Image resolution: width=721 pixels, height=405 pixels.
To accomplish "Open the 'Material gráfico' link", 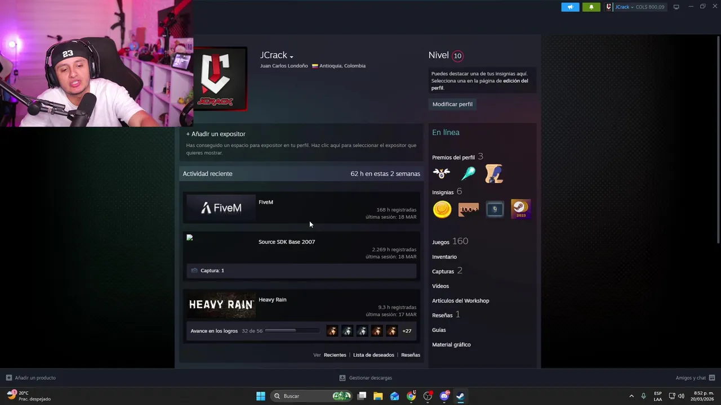I will coord(451,345).
